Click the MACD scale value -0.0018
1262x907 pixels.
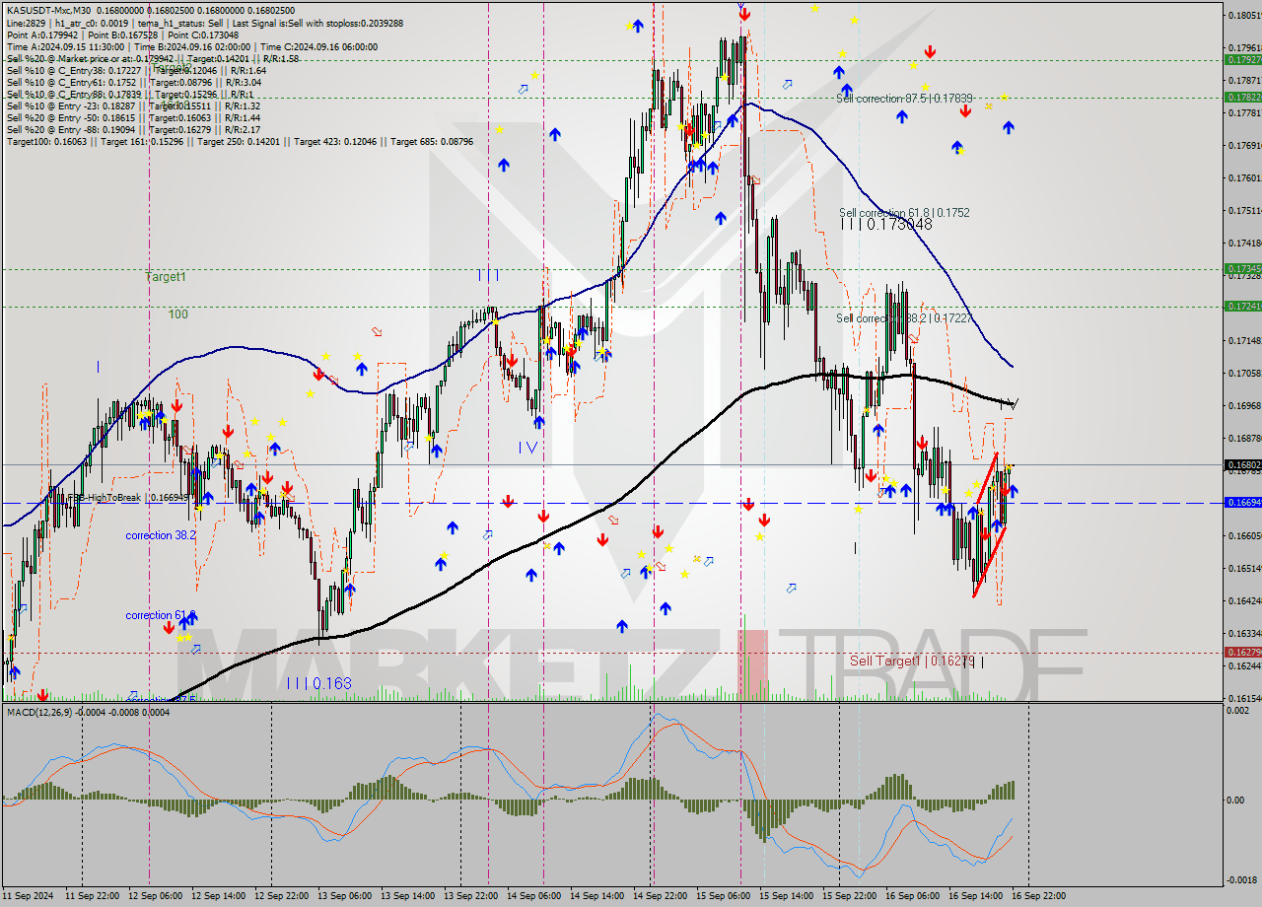point(1243,880)
